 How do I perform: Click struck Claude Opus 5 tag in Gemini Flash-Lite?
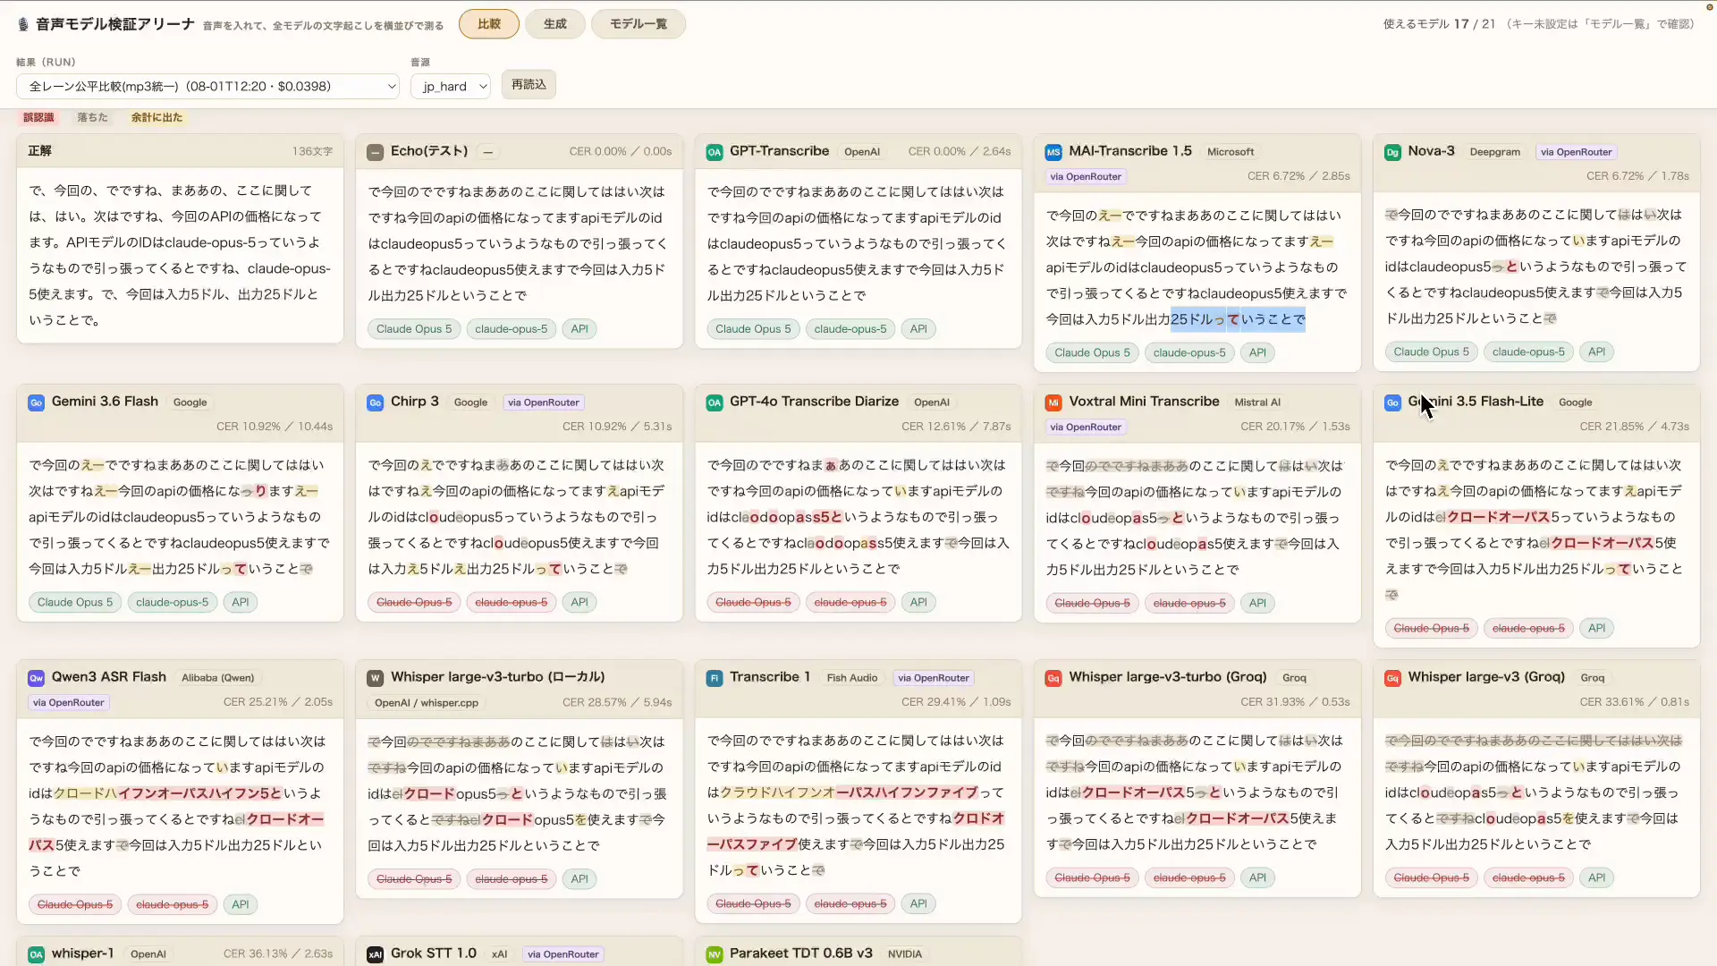point(1431,628)
